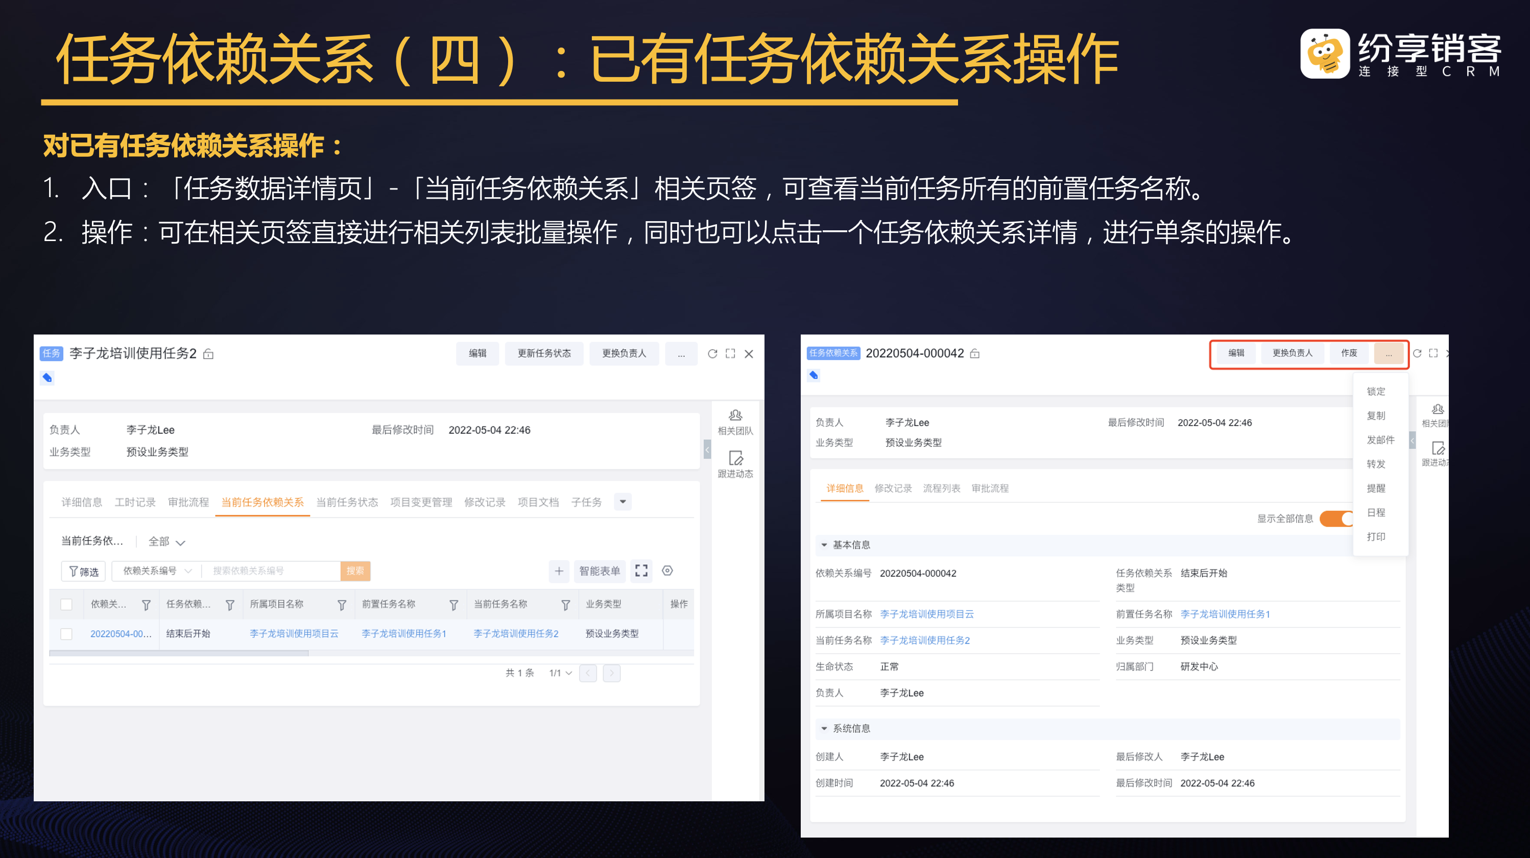Choose 复制 from the more menu

tap(1376, 416)
